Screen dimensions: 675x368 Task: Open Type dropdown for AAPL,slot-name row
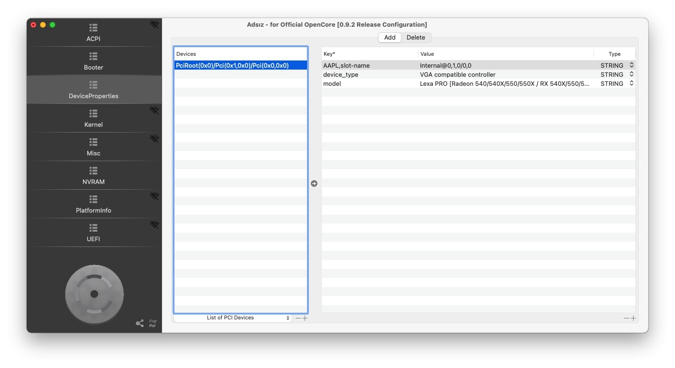pos(631,65)
